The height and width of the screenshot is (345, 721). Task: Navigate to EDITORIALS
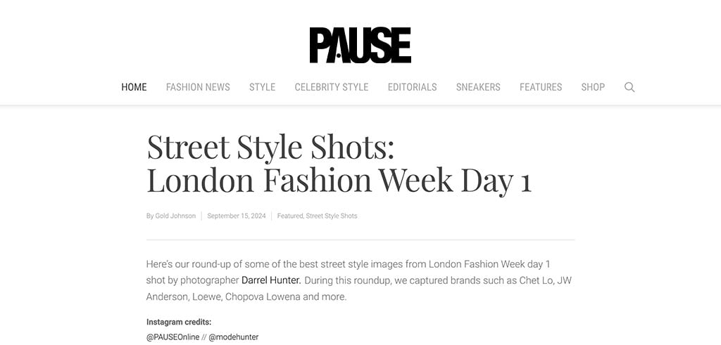coord(412,87)
